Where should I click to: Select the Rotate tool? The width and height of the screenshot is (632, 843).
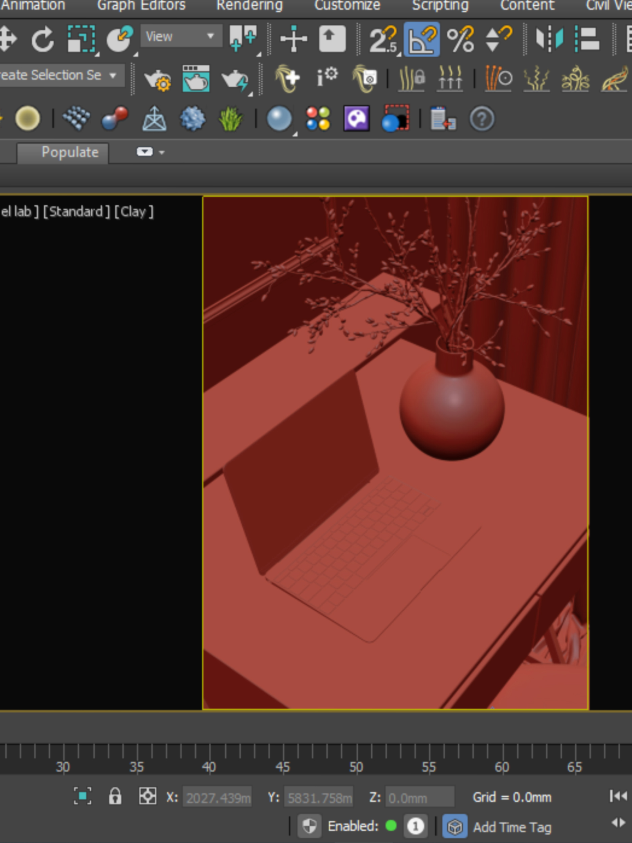[42, 38]
